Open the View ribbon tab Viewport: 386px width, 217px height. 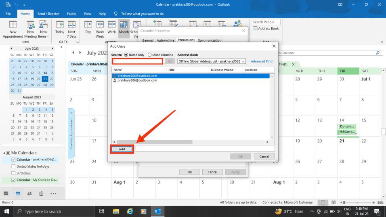[87, 14]
